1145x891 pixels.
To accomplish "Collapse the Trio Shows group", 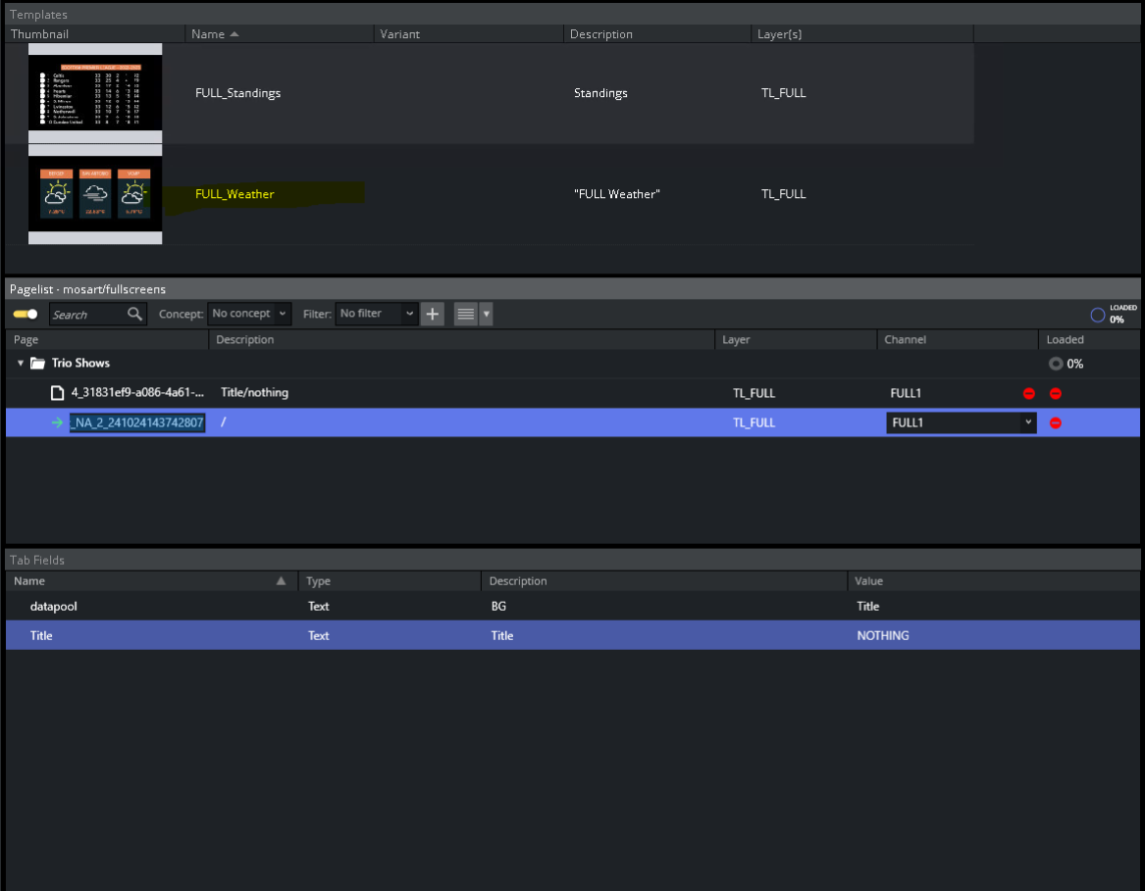I will 21,364.
